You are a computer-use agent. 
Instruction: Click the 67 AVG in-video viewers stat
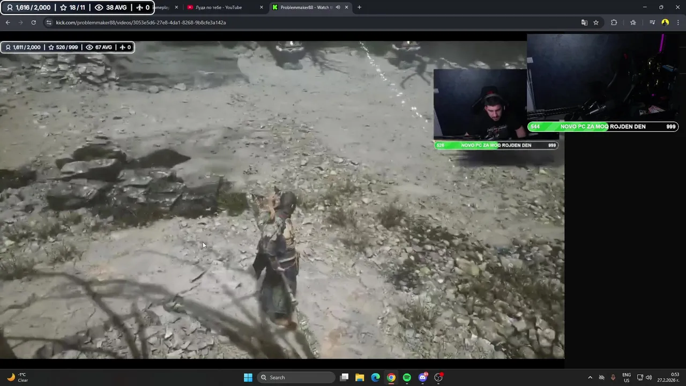tap(99, 47)
